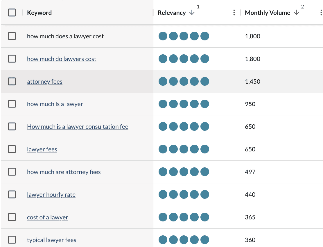Click the Monthly Volume sort arrow
The height and width of the screenshot is (247, 323).
(296, 13)
